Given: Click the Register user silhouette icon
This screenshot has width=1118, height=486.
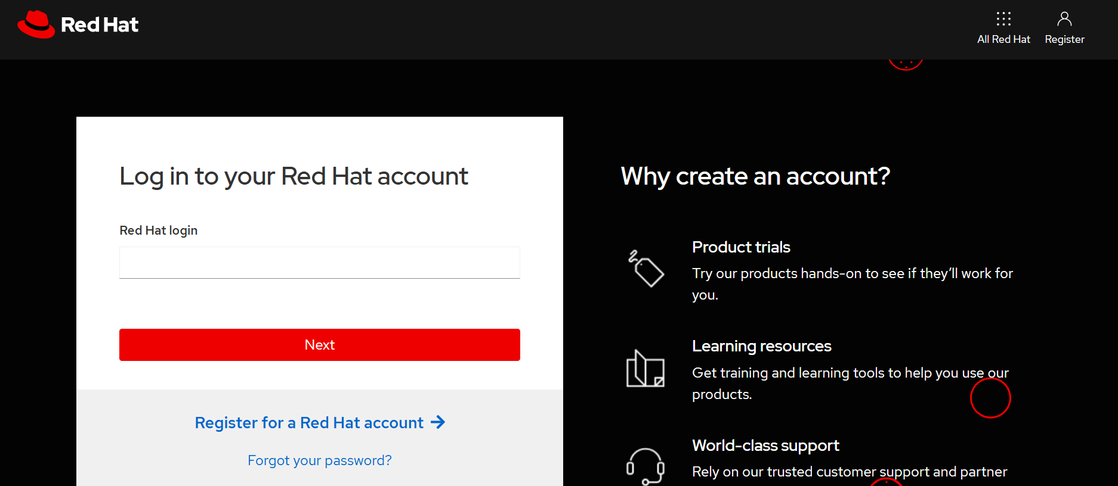Looking at the screenshot, I should 1064,19.
